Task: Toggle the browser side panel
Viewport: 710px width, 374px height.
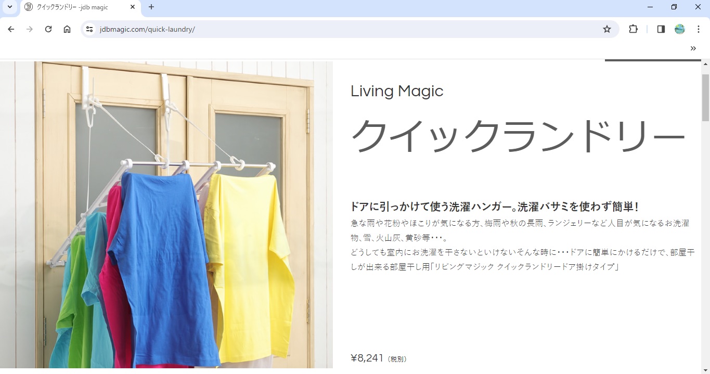Action: tap(661, 29)
